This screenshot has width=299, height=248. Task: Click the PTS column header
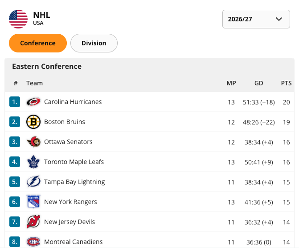click(x=286, y=83)
